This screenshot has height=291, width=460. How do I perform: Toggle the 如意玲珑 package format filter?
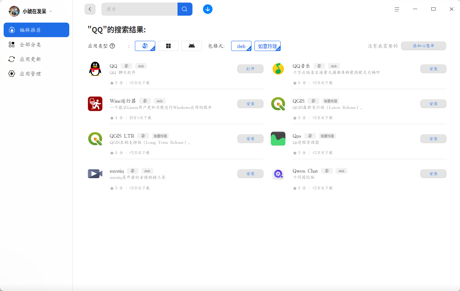268,46
